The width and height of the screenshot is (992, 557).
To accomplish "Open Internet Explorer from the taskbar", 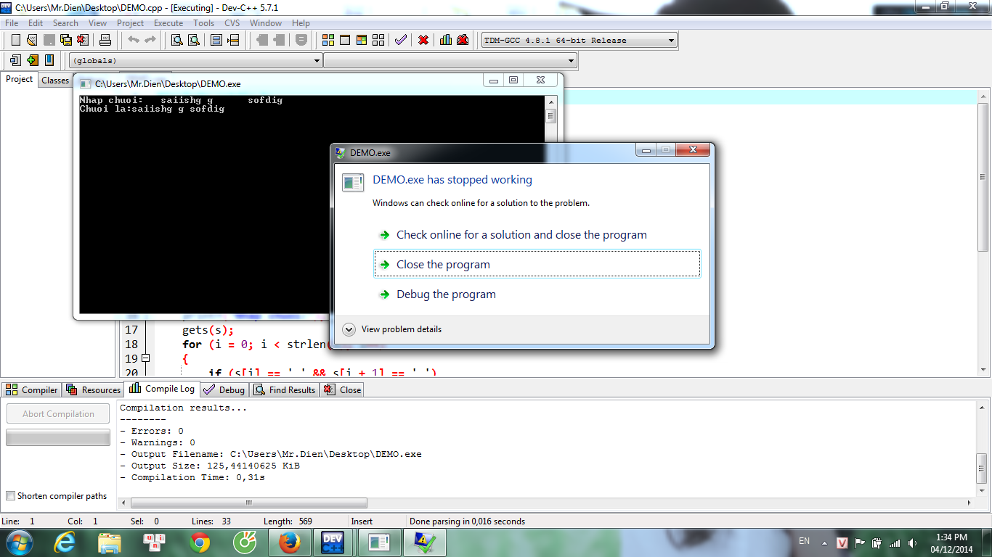I will coord(65,542).
